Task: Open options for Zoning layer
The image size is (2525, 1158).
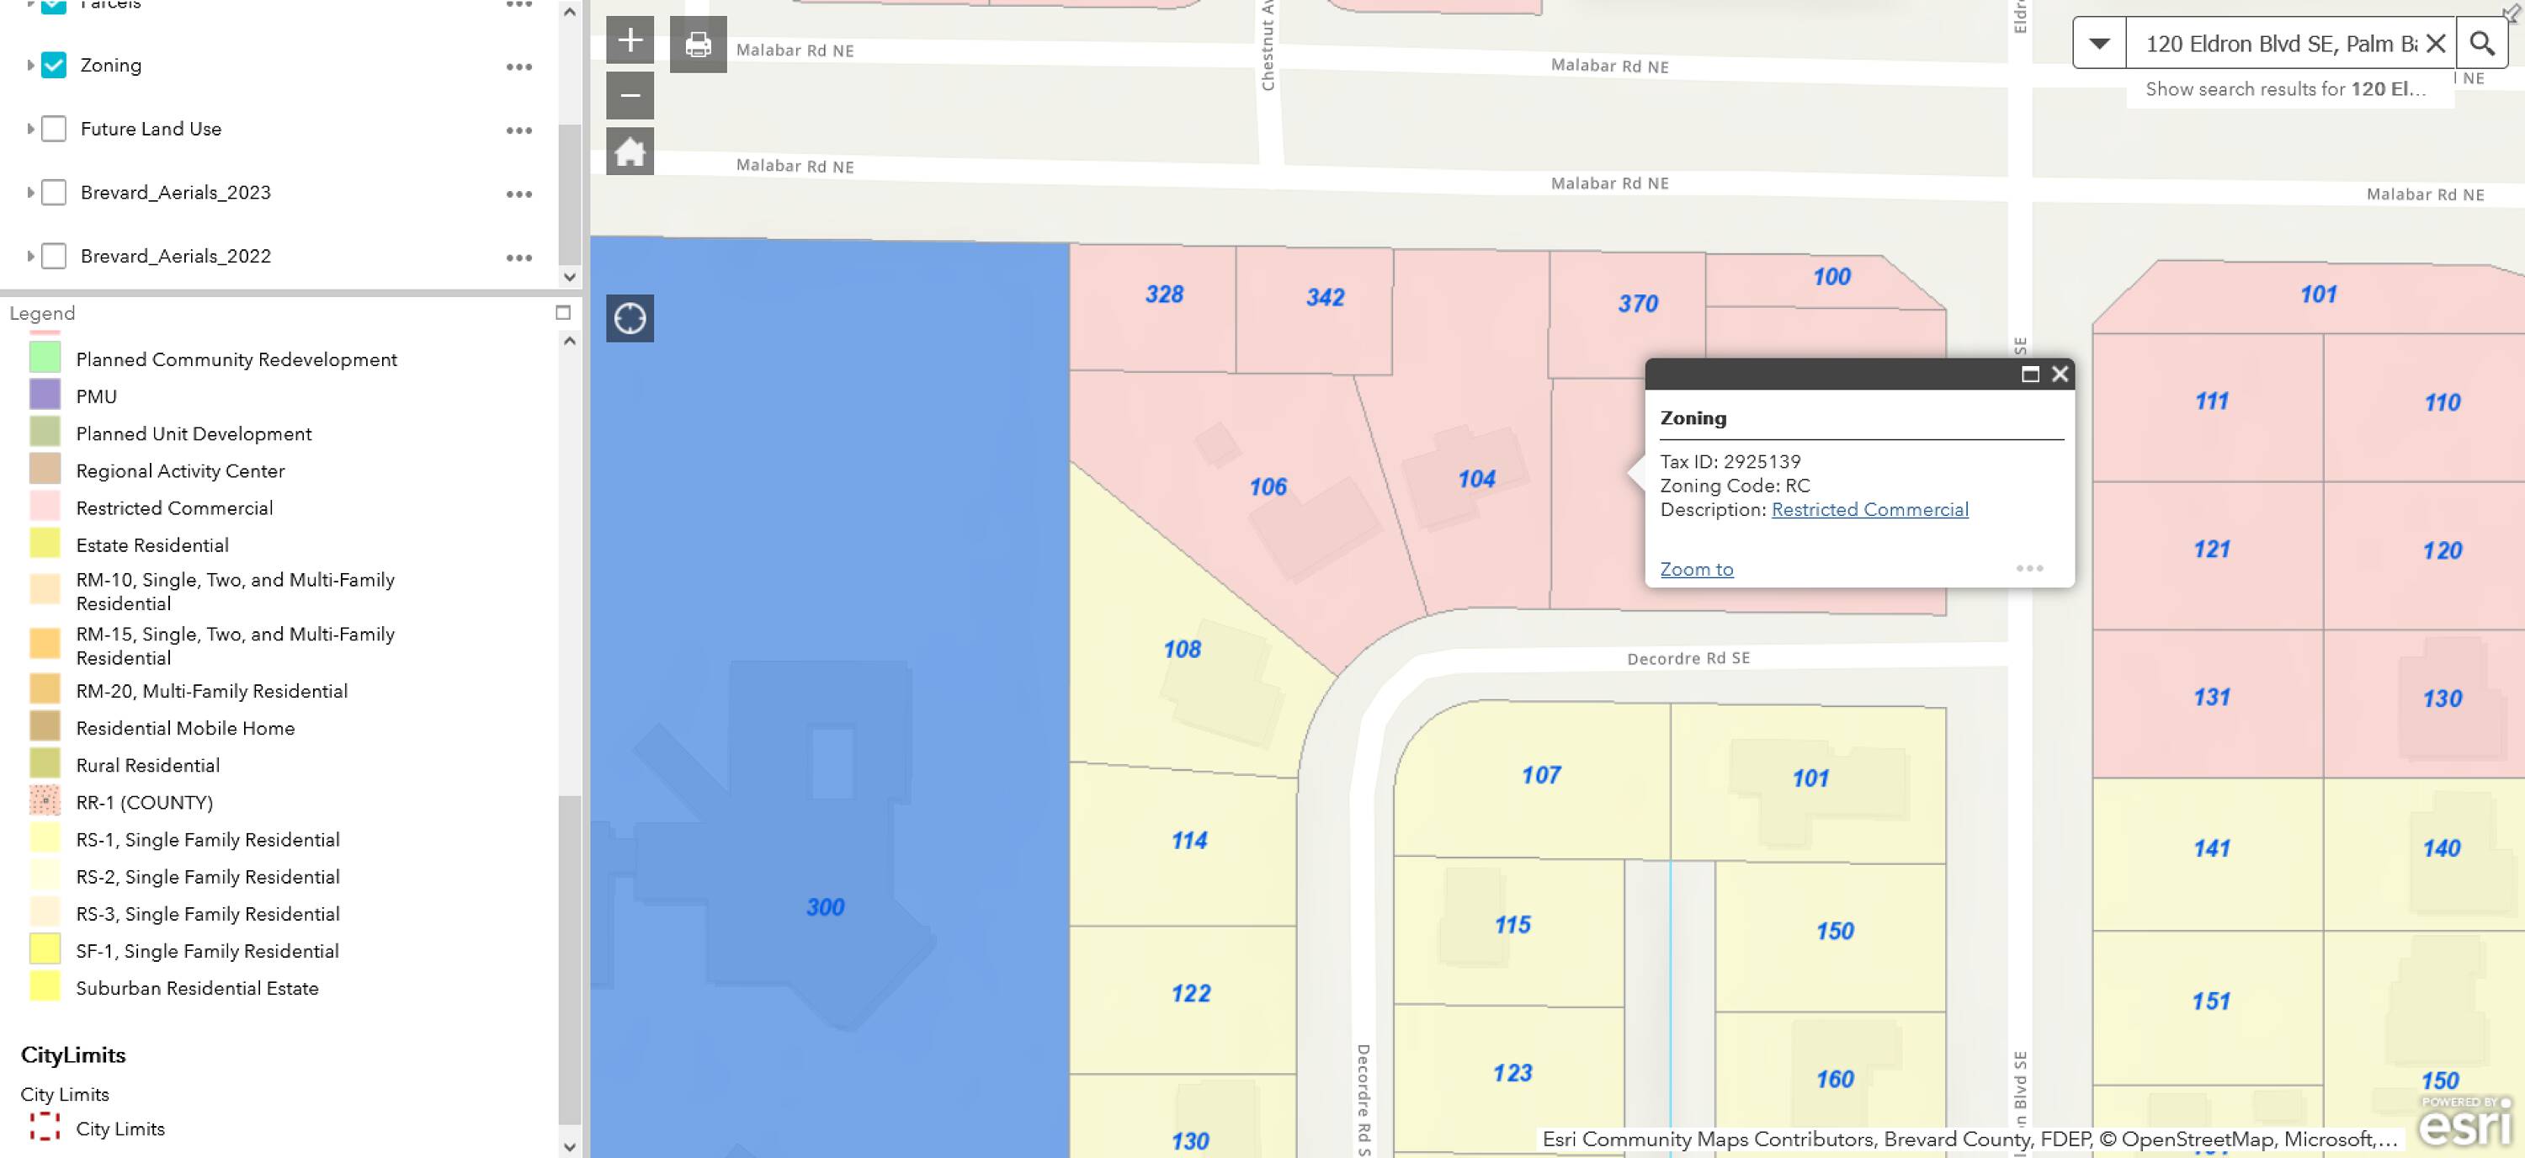Action: click(x=518, y=66)
